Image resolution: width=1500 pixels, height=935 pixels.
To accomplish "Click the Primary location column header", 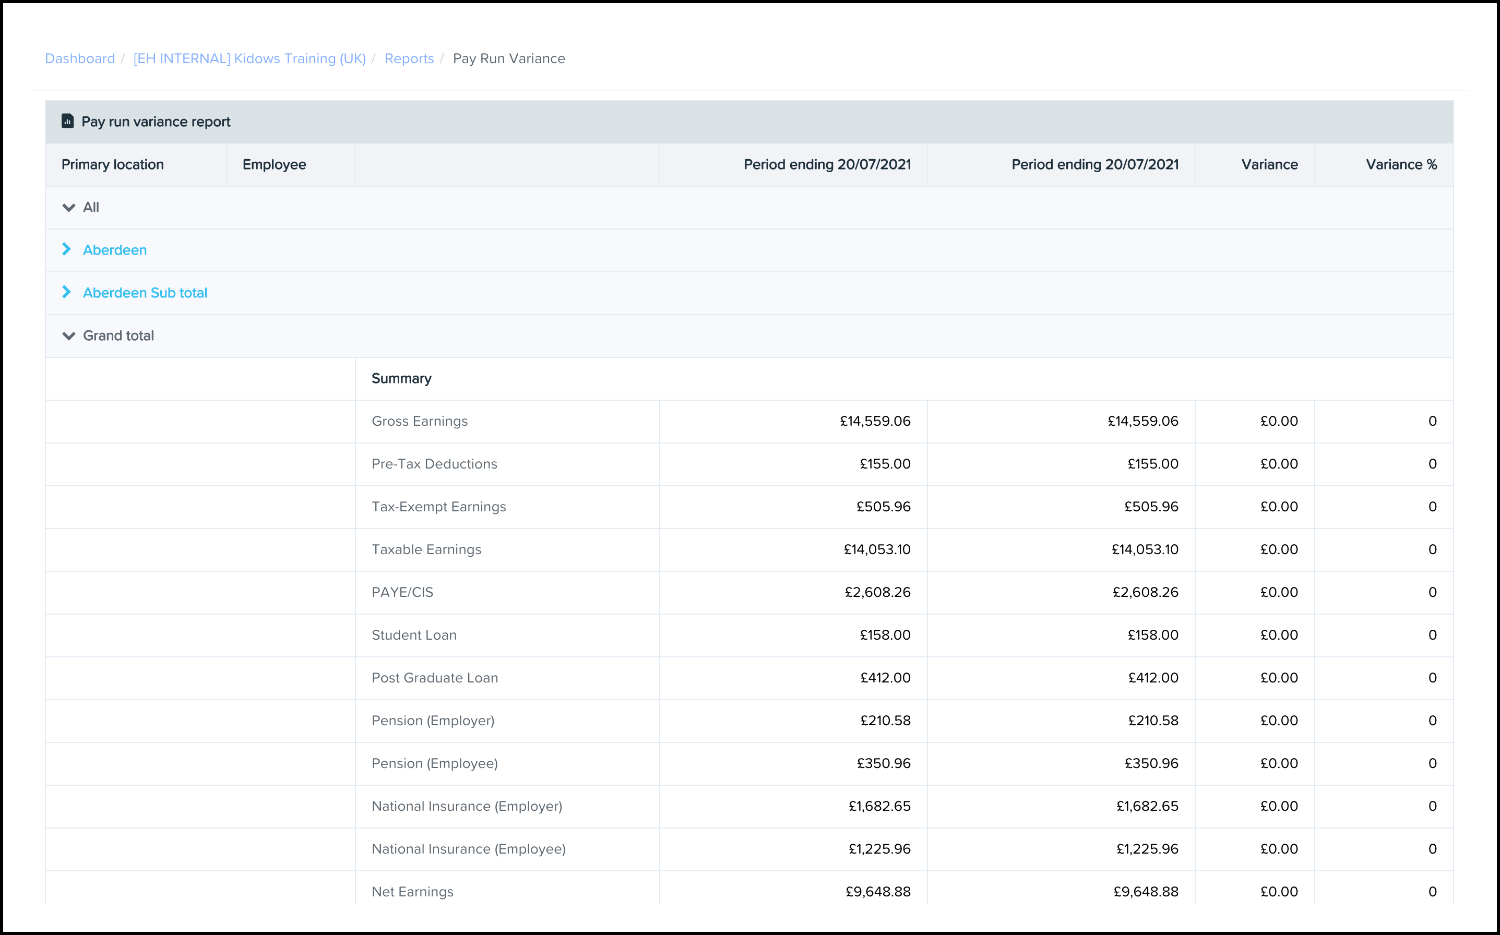I will [x=113, y=164].
